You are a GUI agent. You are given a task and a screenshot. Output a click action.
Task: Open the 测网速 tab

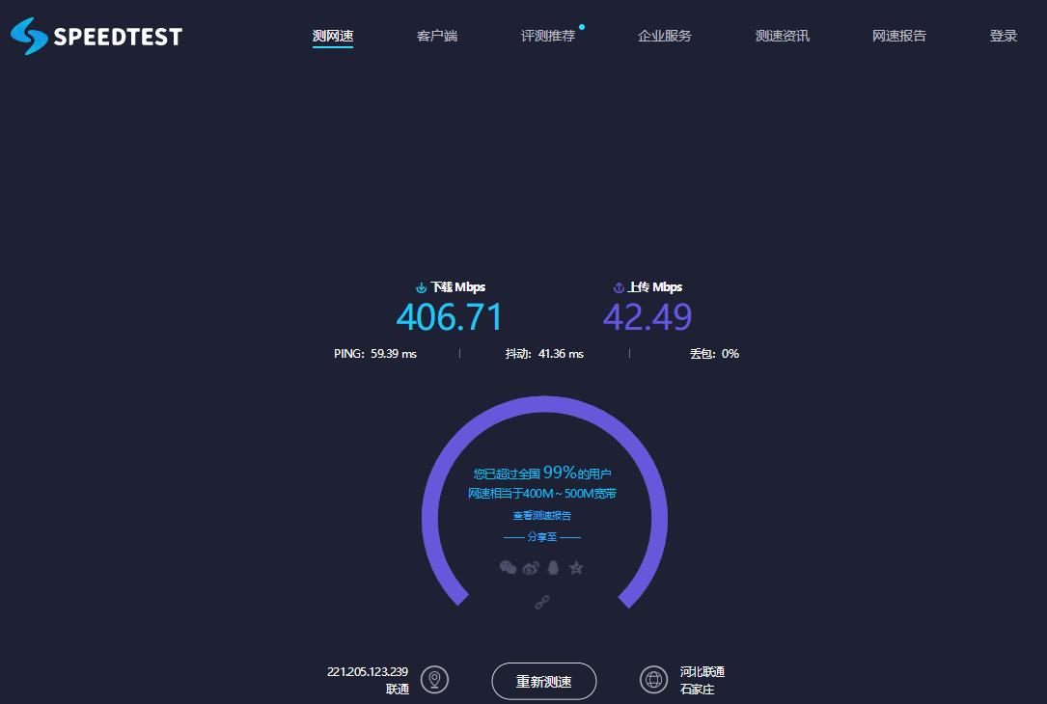[333, 36]
